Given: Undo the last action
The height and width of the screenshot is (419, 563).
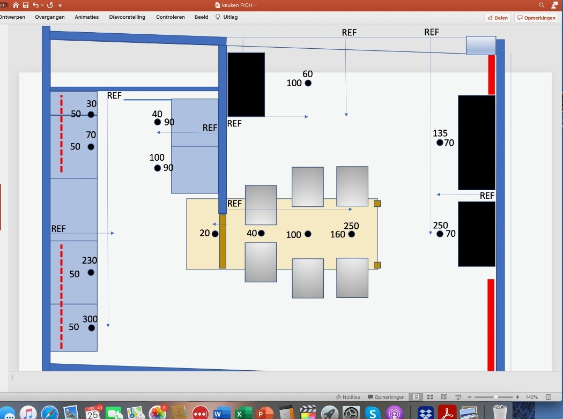Looking at the screenshot, I should [35, 5].
